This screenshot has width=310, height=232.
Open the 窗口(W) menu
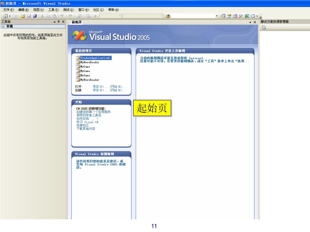click(84, 10)
